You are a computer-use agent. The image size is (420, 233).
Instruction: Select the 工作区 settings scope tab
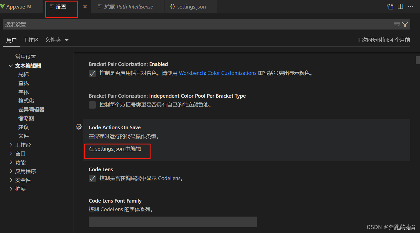pos(31,40)
